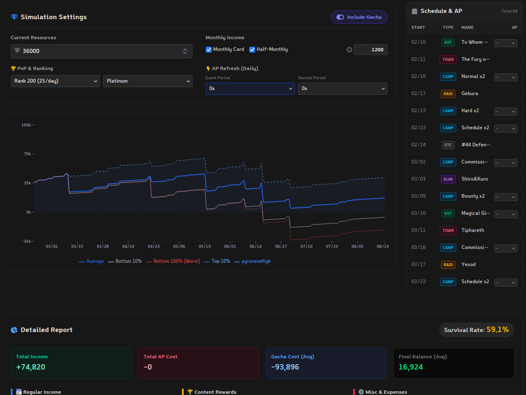Open the Normal Period AP refresh dropdown
The width and height of the screenshot is (526, 395).
click(343, 89)
